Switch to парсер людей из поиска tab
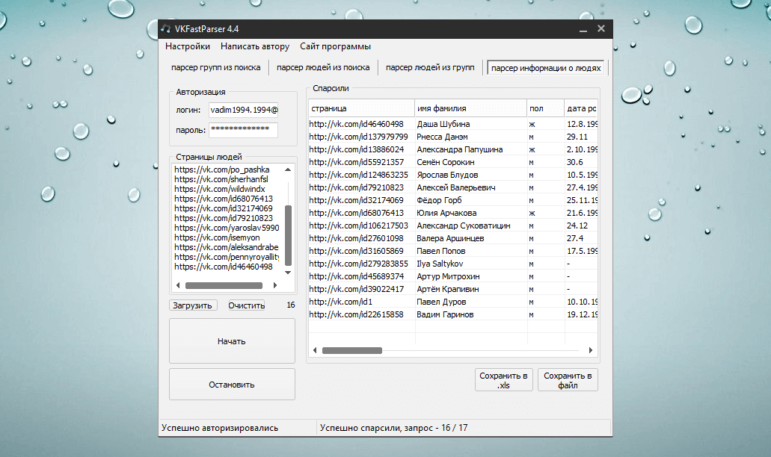The image size is (771, 457). 323,68
